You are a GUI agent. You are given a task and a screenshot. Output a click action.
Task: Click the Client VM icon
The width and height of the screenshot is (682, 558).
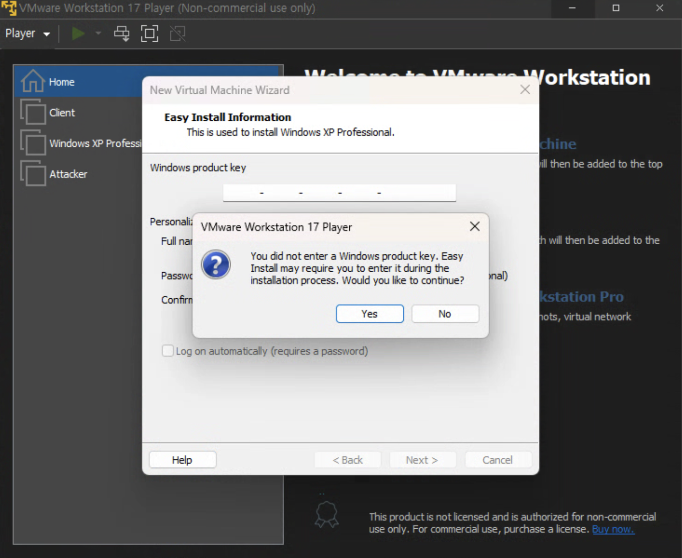pyautogui.click(x=33, y=112)
